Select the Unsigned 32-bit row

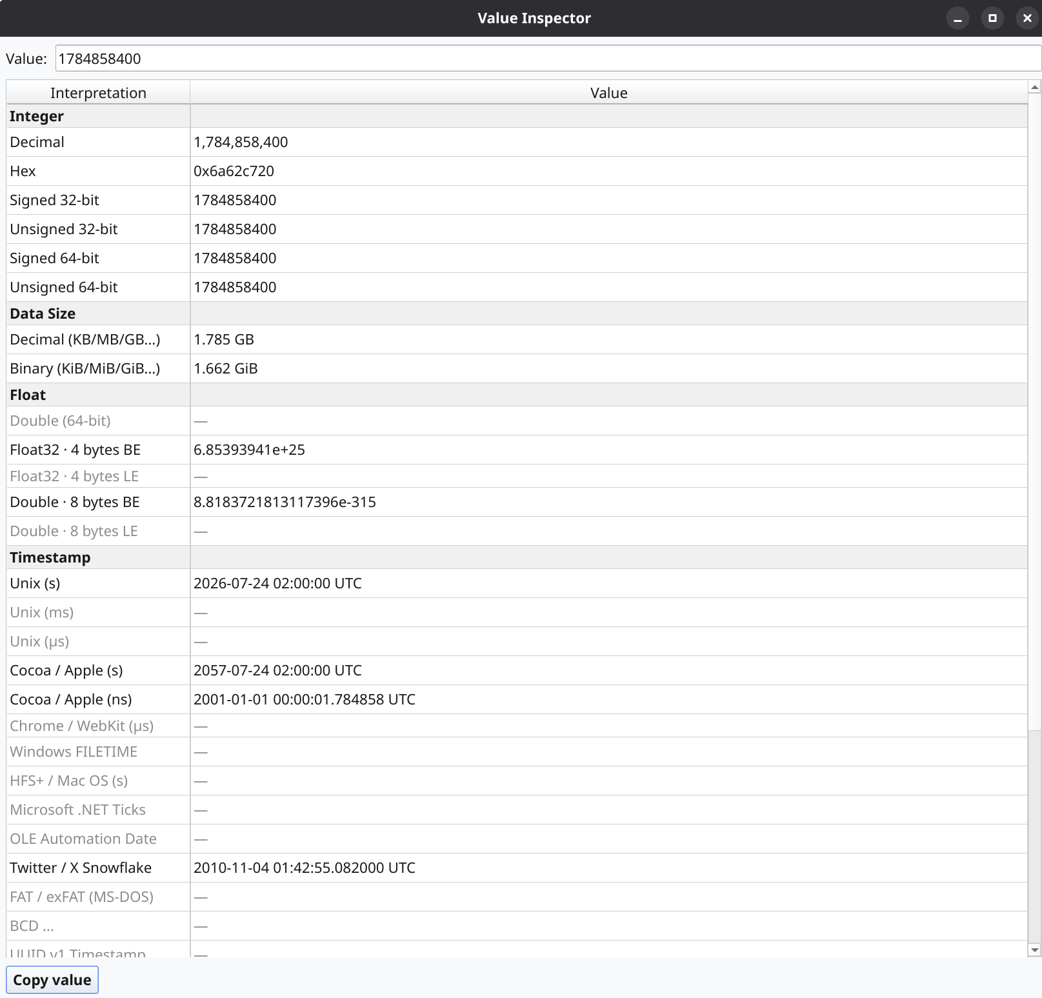(517, 229)
